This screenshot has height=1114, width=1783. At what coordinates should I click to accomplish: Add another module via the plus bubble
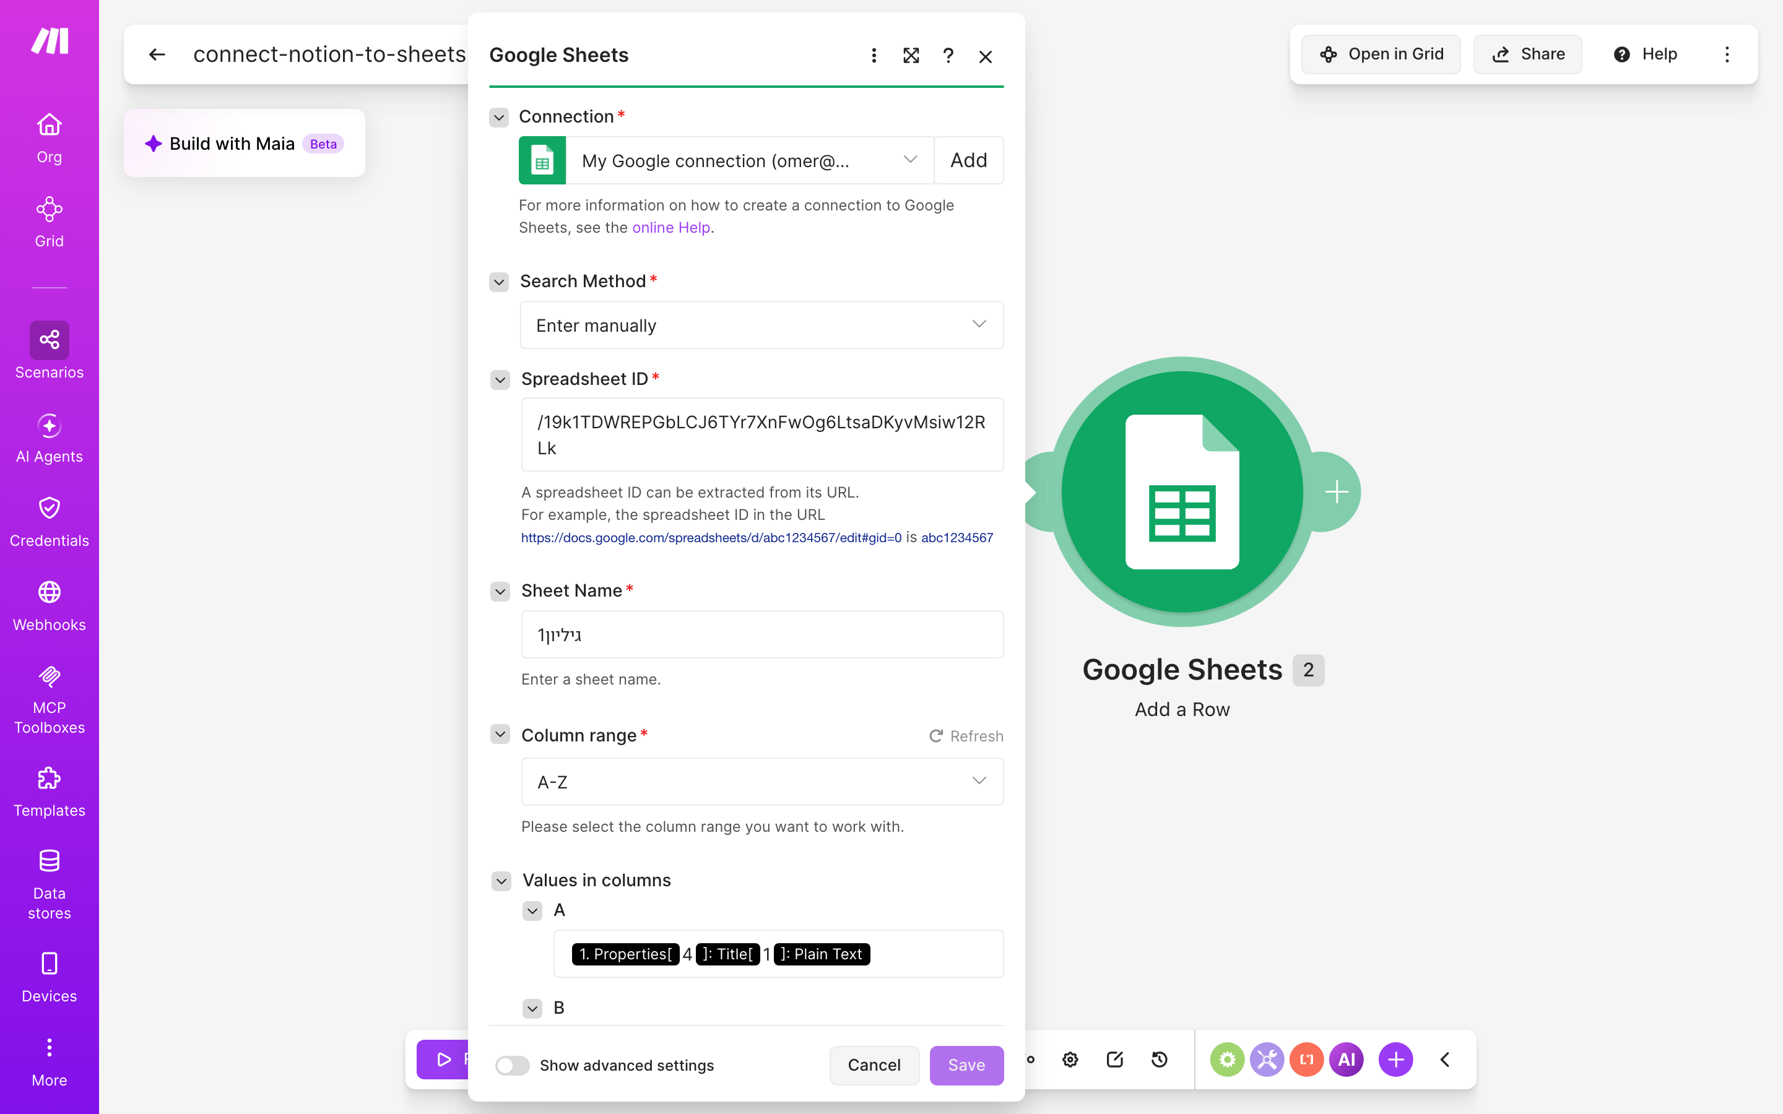click(x=1337, y=491)
